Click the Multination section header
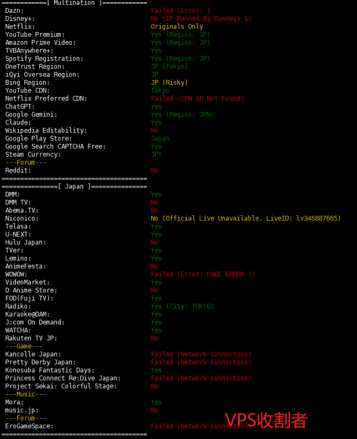This screenshot has width=357, height=439. click(74, 3)
